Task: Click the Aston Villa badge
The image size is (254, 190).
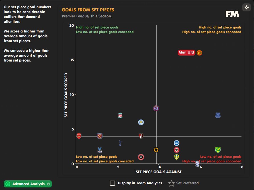Action: pos(156,108)
